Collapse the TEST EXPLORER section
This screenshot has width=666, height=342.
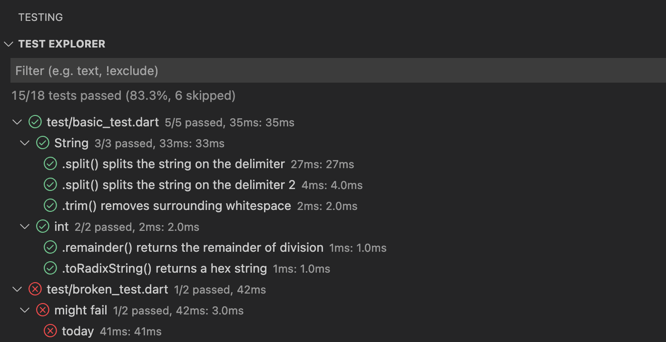(9, 44)
